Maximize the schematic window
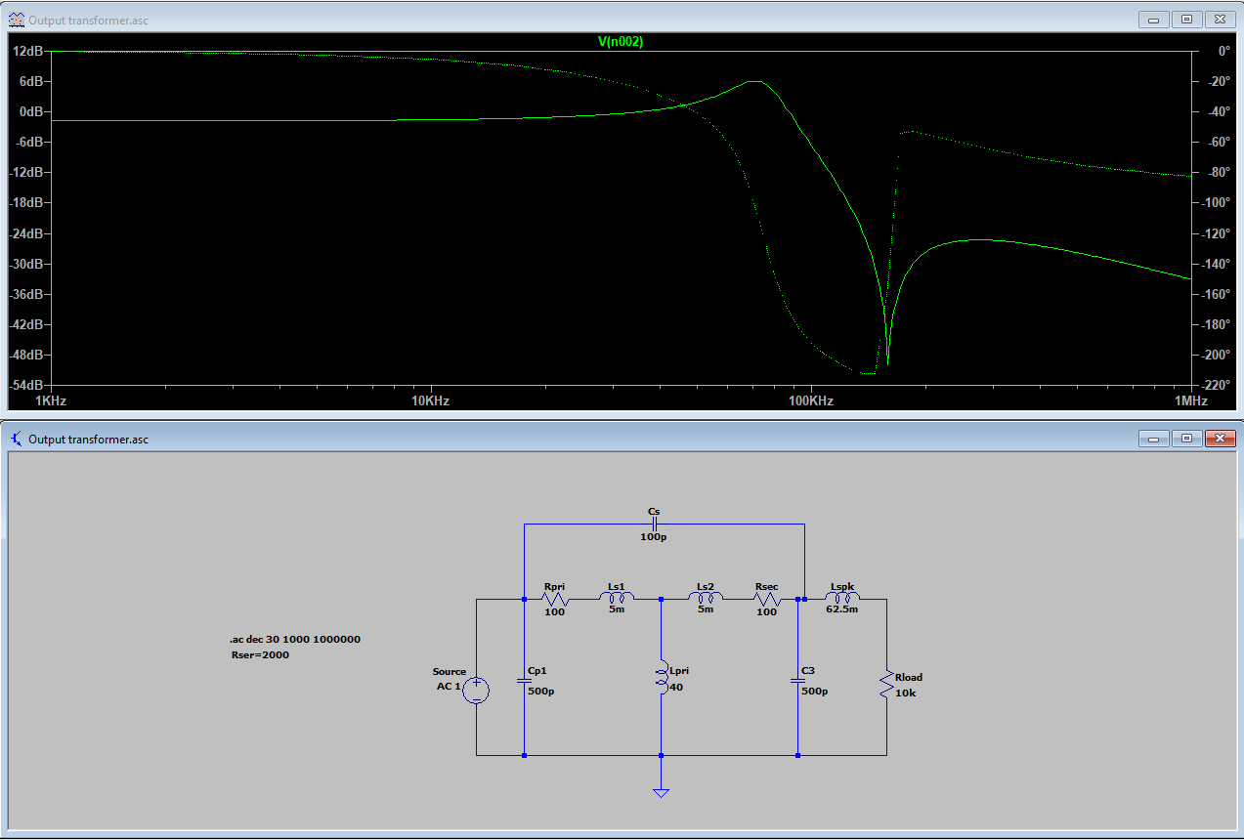The height and width of the screenshot is (840, 1244). click(x=1186, y=439)
